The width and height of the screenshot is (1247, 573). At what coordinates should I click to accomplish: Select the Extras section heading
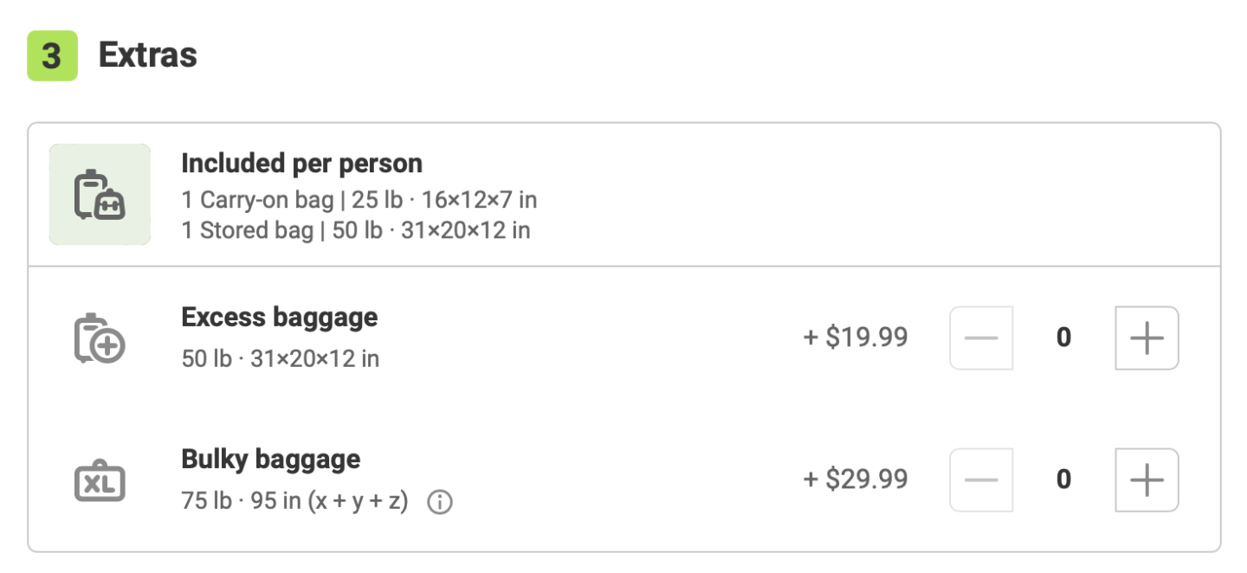147,55
